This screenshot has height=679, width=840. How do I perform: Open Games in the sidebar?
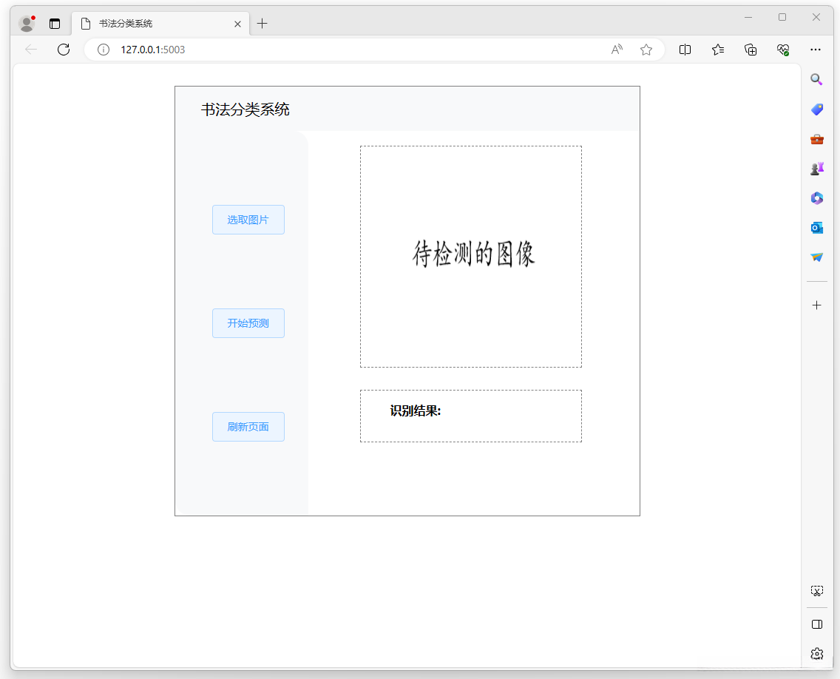coord(816,168)
